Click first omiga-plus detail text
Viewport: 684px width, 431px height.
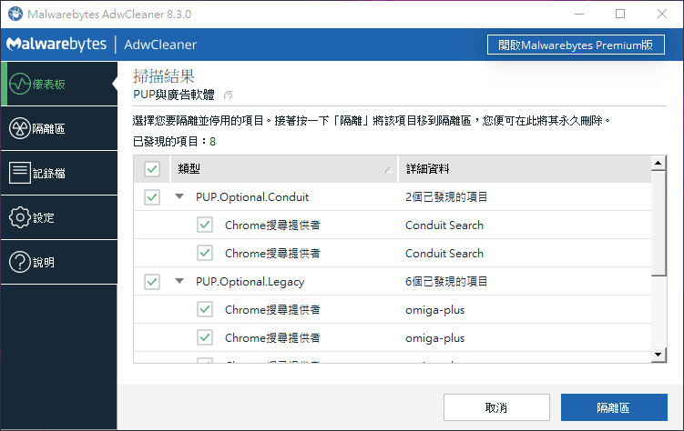tap(435, 310)
